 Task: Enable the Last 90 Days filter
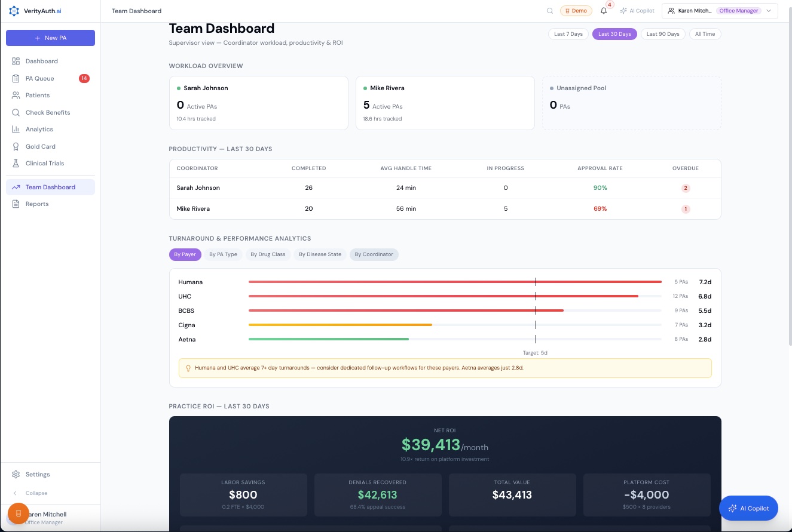(663, 34)
